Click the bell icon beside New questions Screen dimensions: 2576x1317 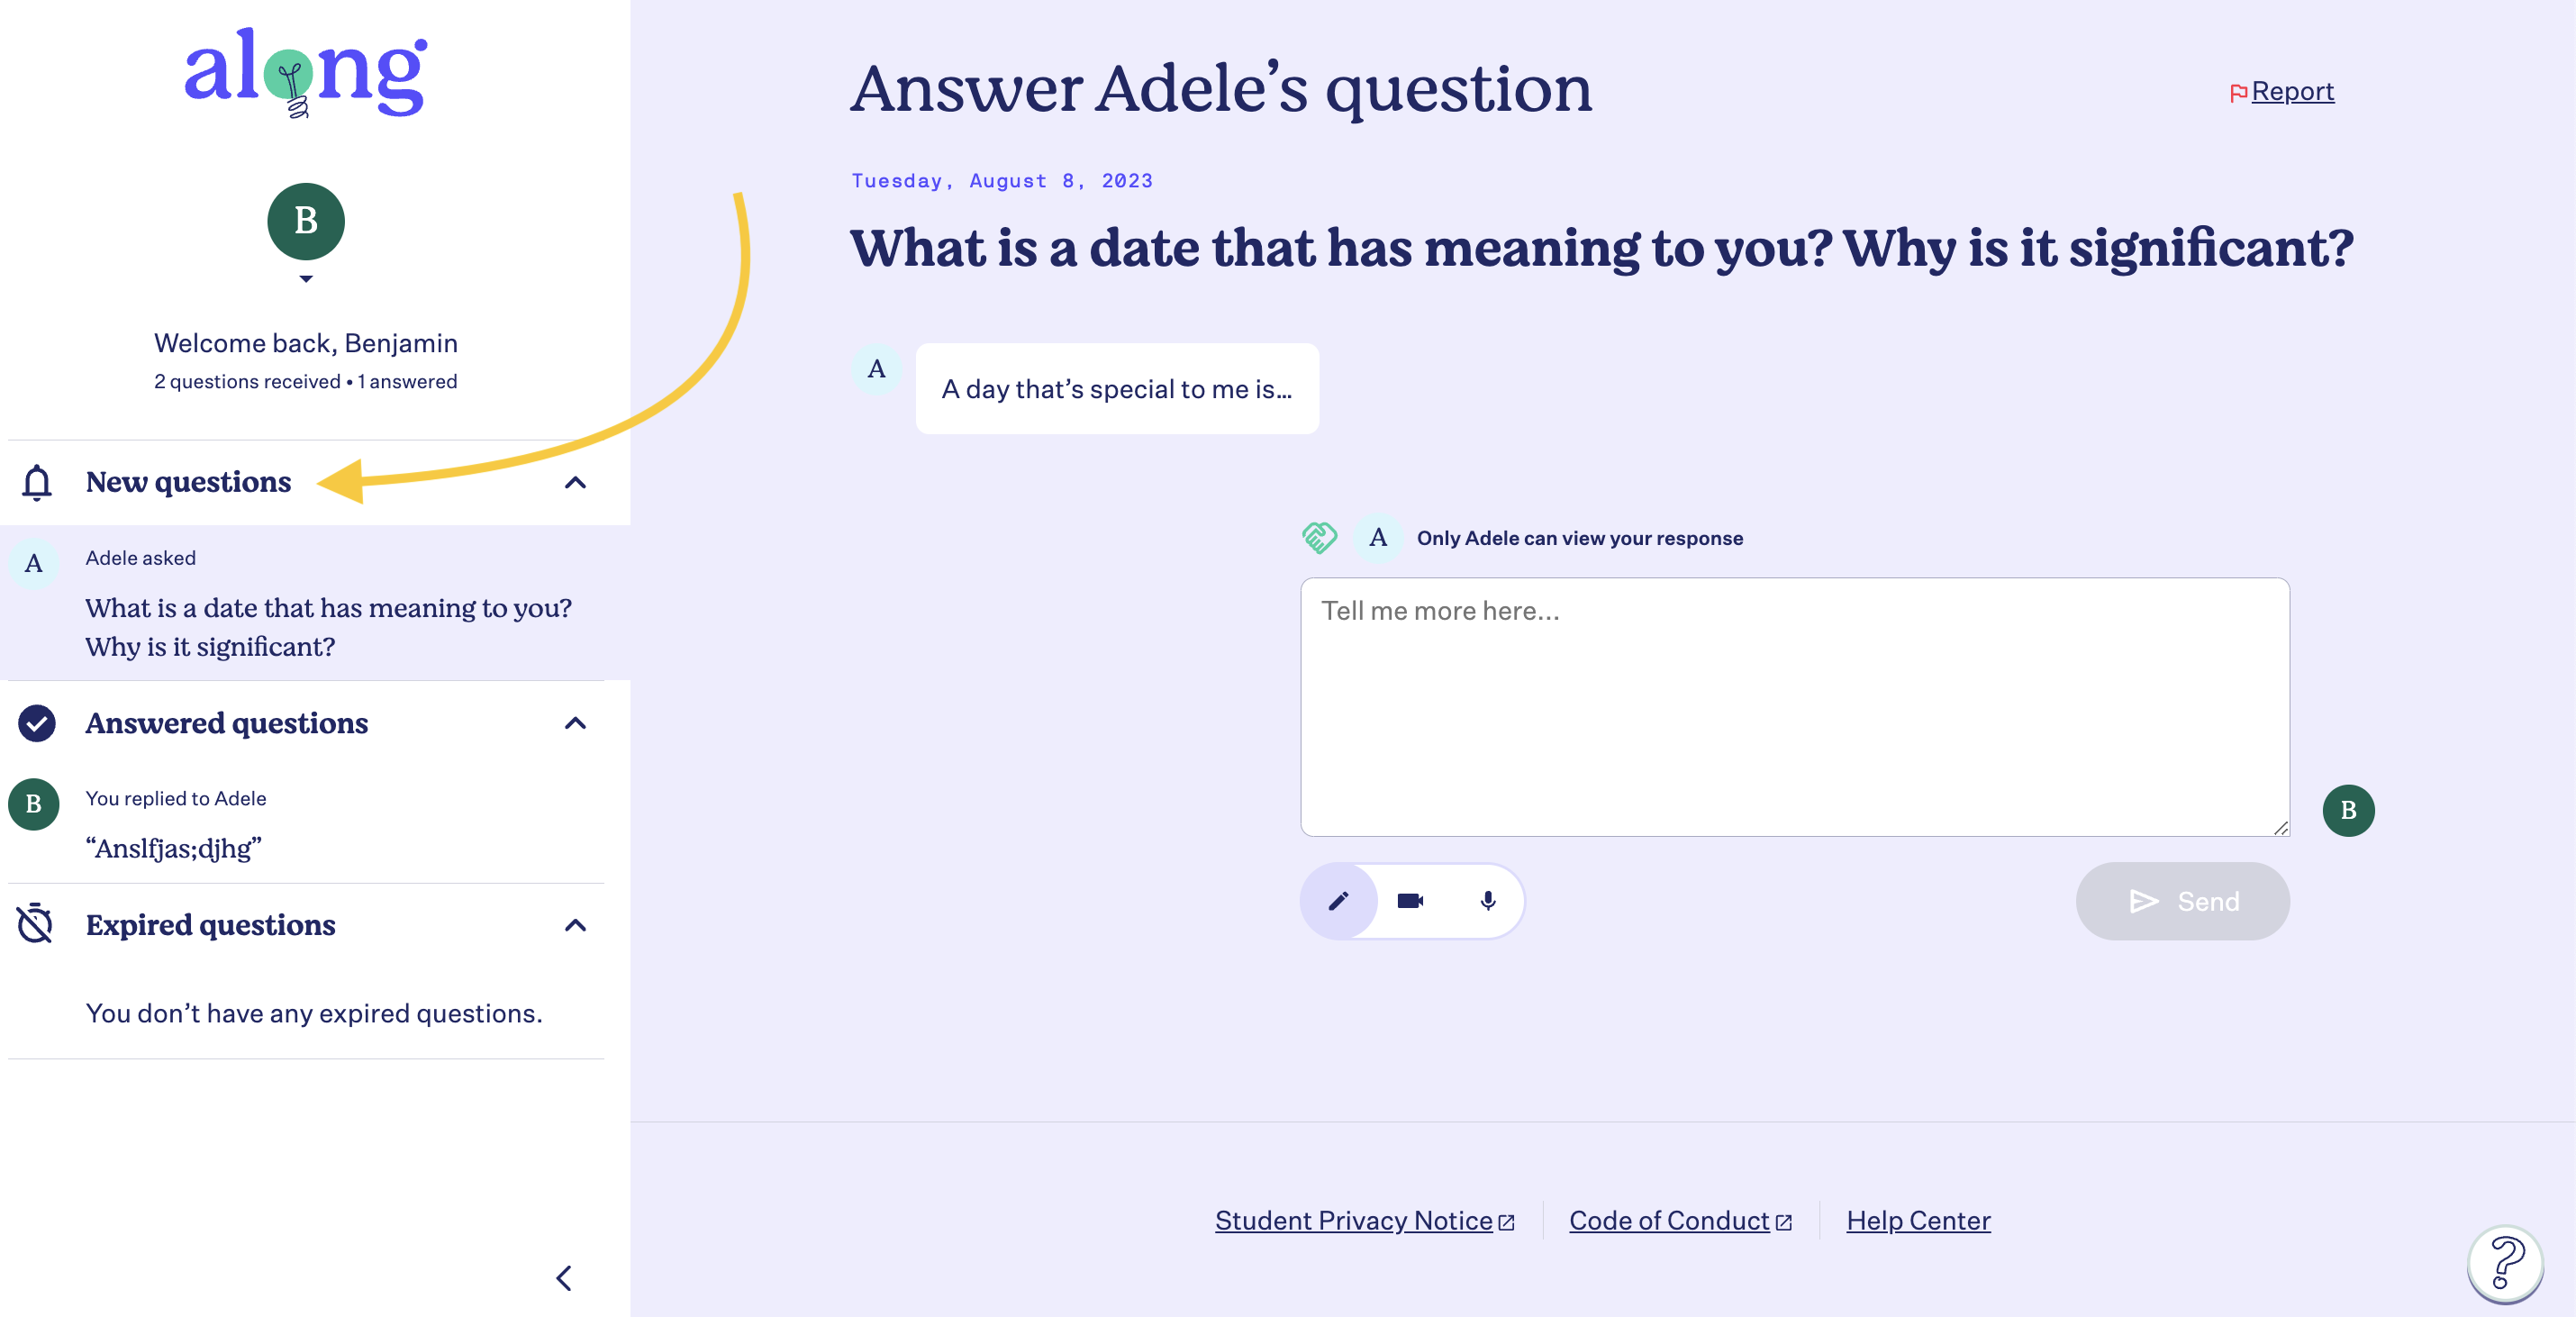coord(37,482)
